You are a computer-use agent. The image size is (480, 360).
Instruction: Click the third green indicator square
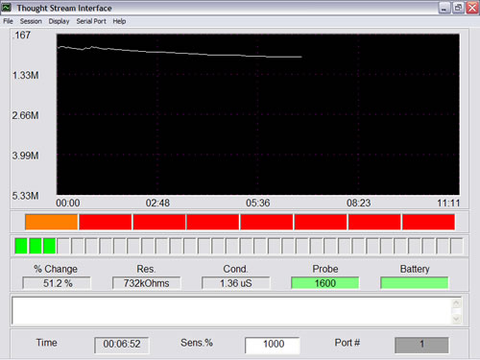pyautogui.click(x=49, y=246)
